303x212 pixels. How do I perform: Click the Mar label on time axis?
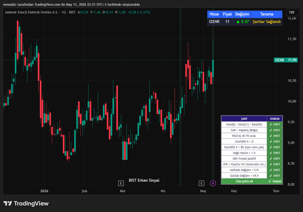point(123,191)
